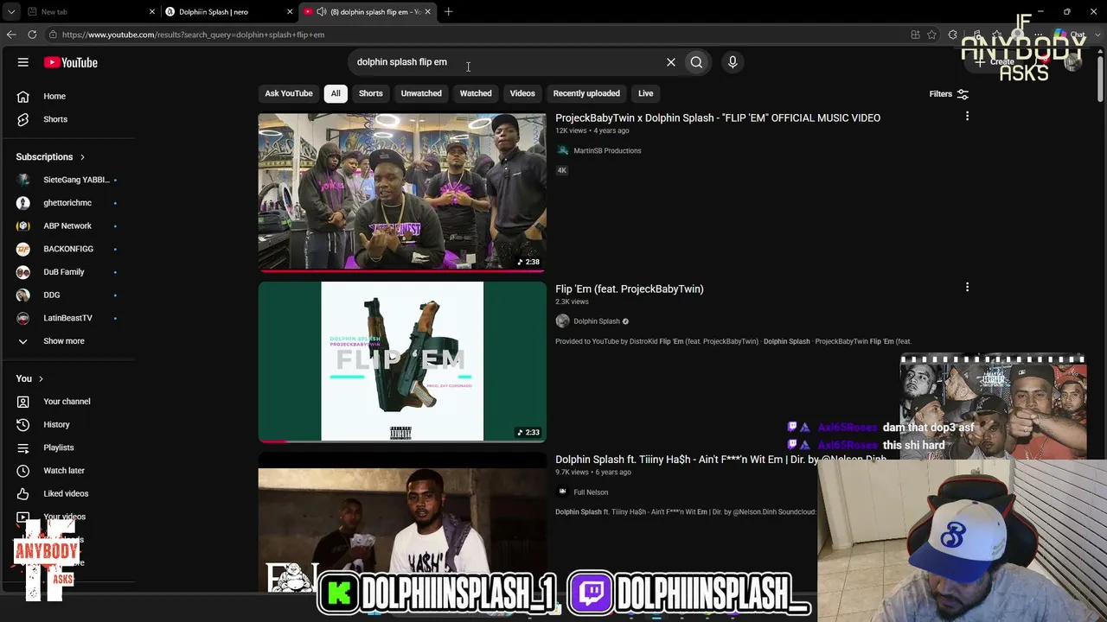Viewport: 1107px width, 622px height.
Task: Mute the YouTube tab via speaker icon
Action: (x=322, y=12)
